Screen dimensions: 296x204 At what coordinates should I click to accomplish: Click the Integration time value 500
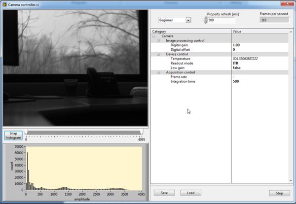(236, 81)
